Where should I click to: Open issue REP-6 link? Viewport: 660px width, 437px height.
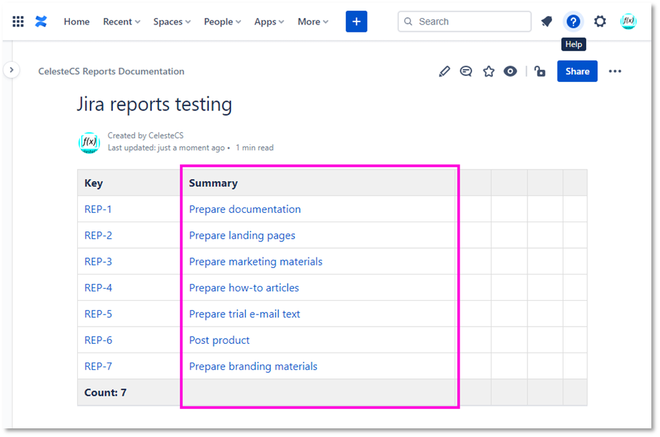coord(98,340)
